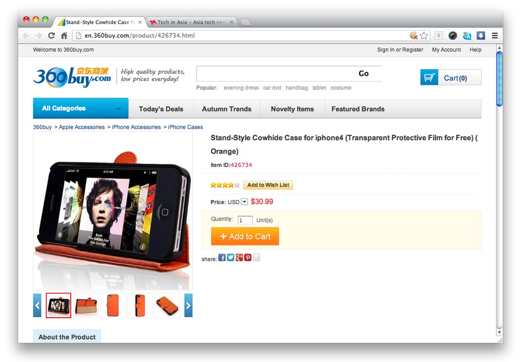Click the browser home icon
The width and height of the screenshot is (521, 362).
(64, 36)
